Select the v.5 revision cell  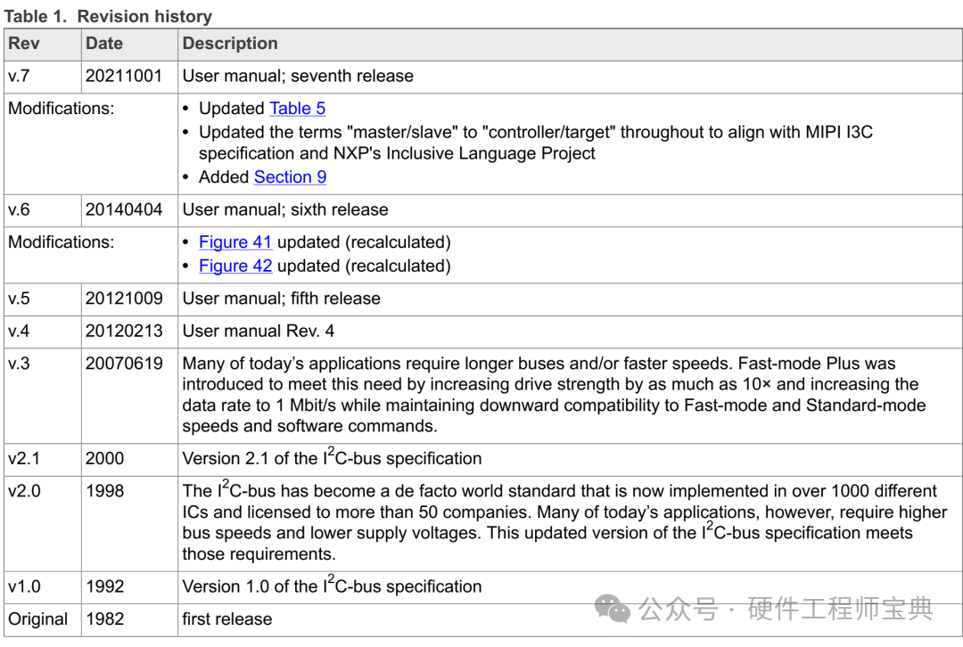43,299
